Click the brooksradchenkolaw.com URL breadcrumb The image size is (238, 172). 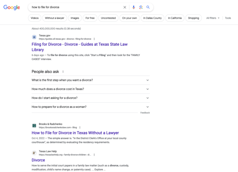click(x=58, y=127)
